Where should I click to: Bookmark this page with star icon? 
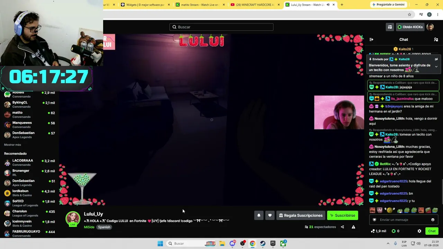pos(409,15)
